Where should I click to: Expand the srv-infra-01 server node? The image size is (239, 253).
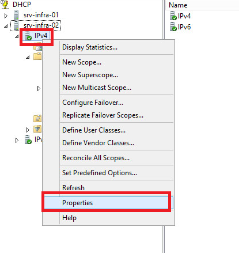(x=6, y=16)
